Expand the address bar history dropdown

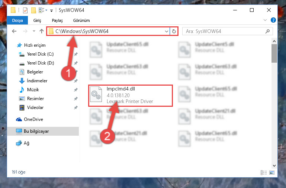[166, 31]
